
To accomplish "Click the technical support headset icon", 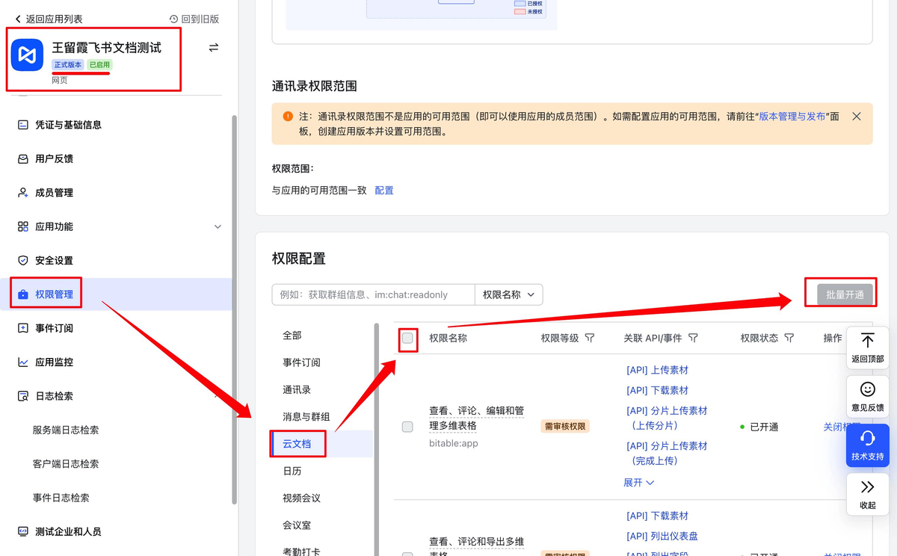I will [867, 439].
